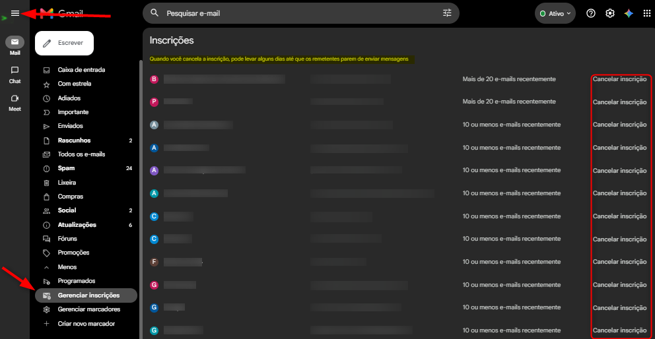Open the Google apps grid
This screenshot has height=339, width=655.
click(x=647, y=13)
